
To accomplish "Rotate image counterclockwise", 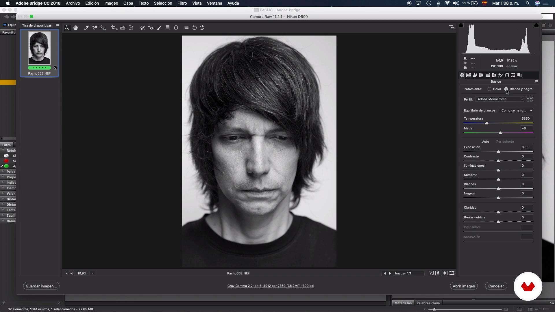I will (x=195, y=28).
